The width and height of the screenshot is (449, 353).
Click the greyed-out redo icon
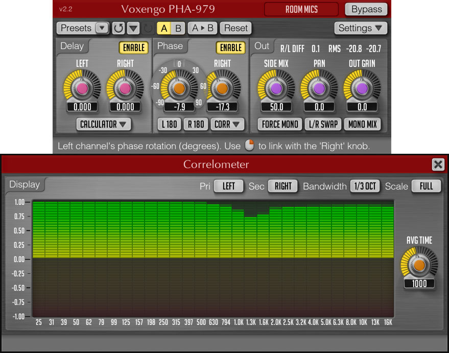(x=148, y=28)
